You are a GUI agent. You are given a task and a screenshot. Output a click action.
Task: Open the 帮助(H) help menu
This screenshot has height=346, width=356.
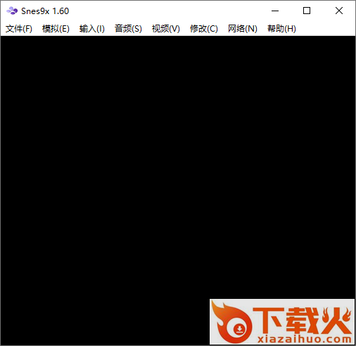tap(281, 29)
